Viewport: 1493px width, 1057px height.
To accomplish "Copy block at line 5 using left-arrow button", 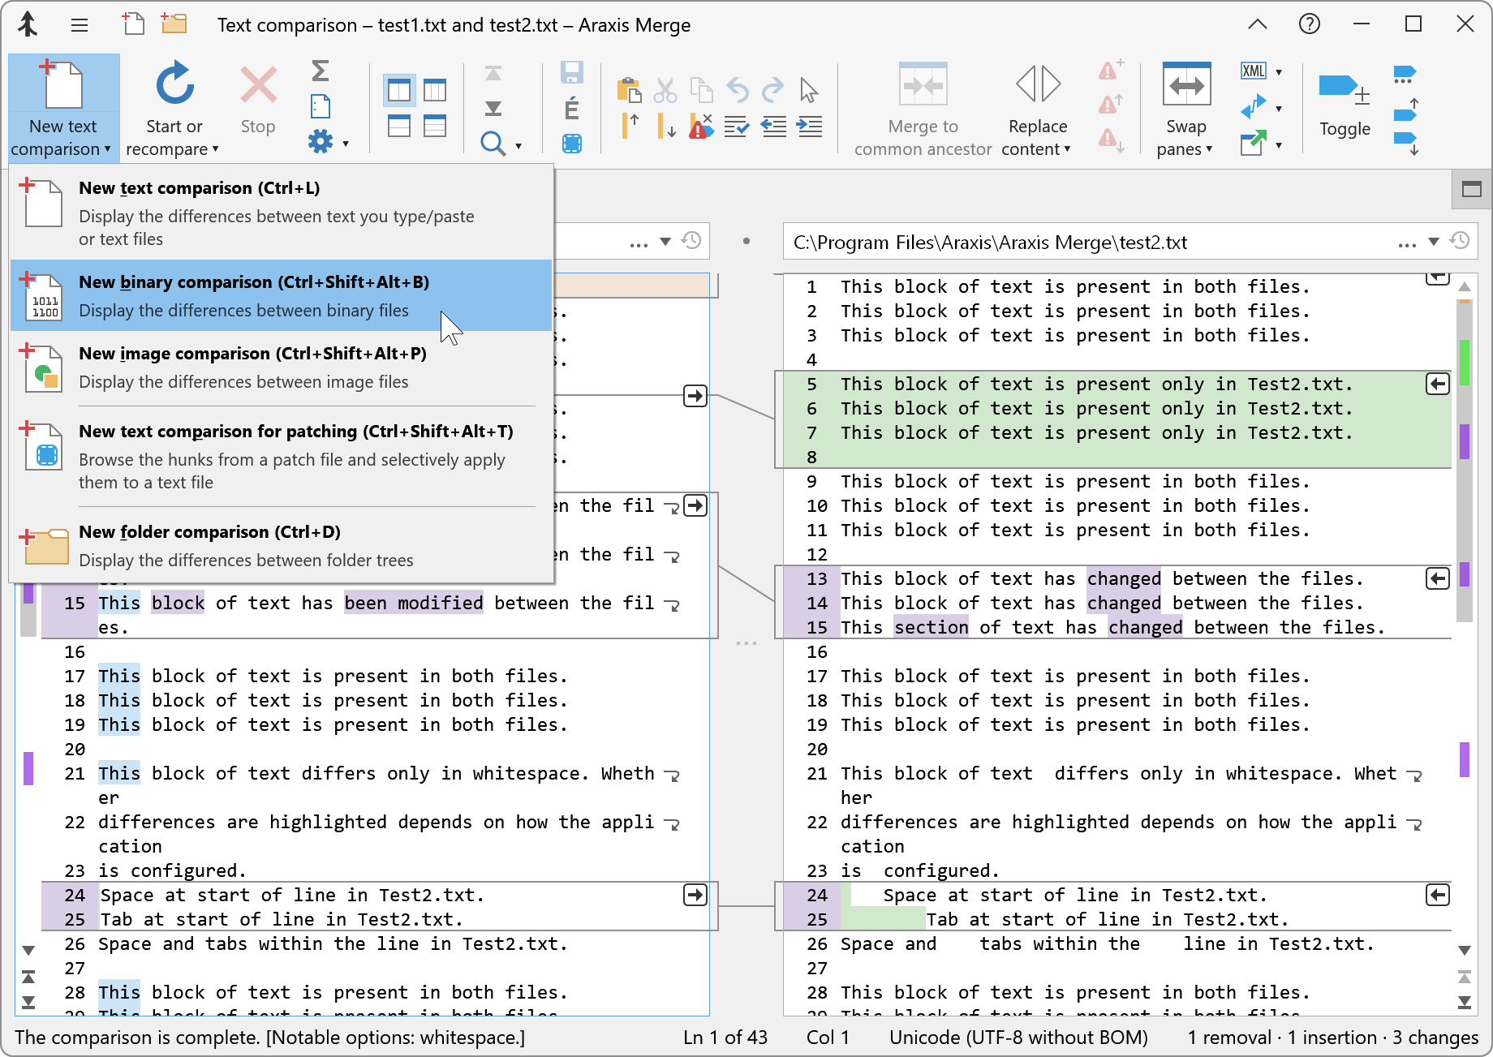I will (x=1437, y=384).
